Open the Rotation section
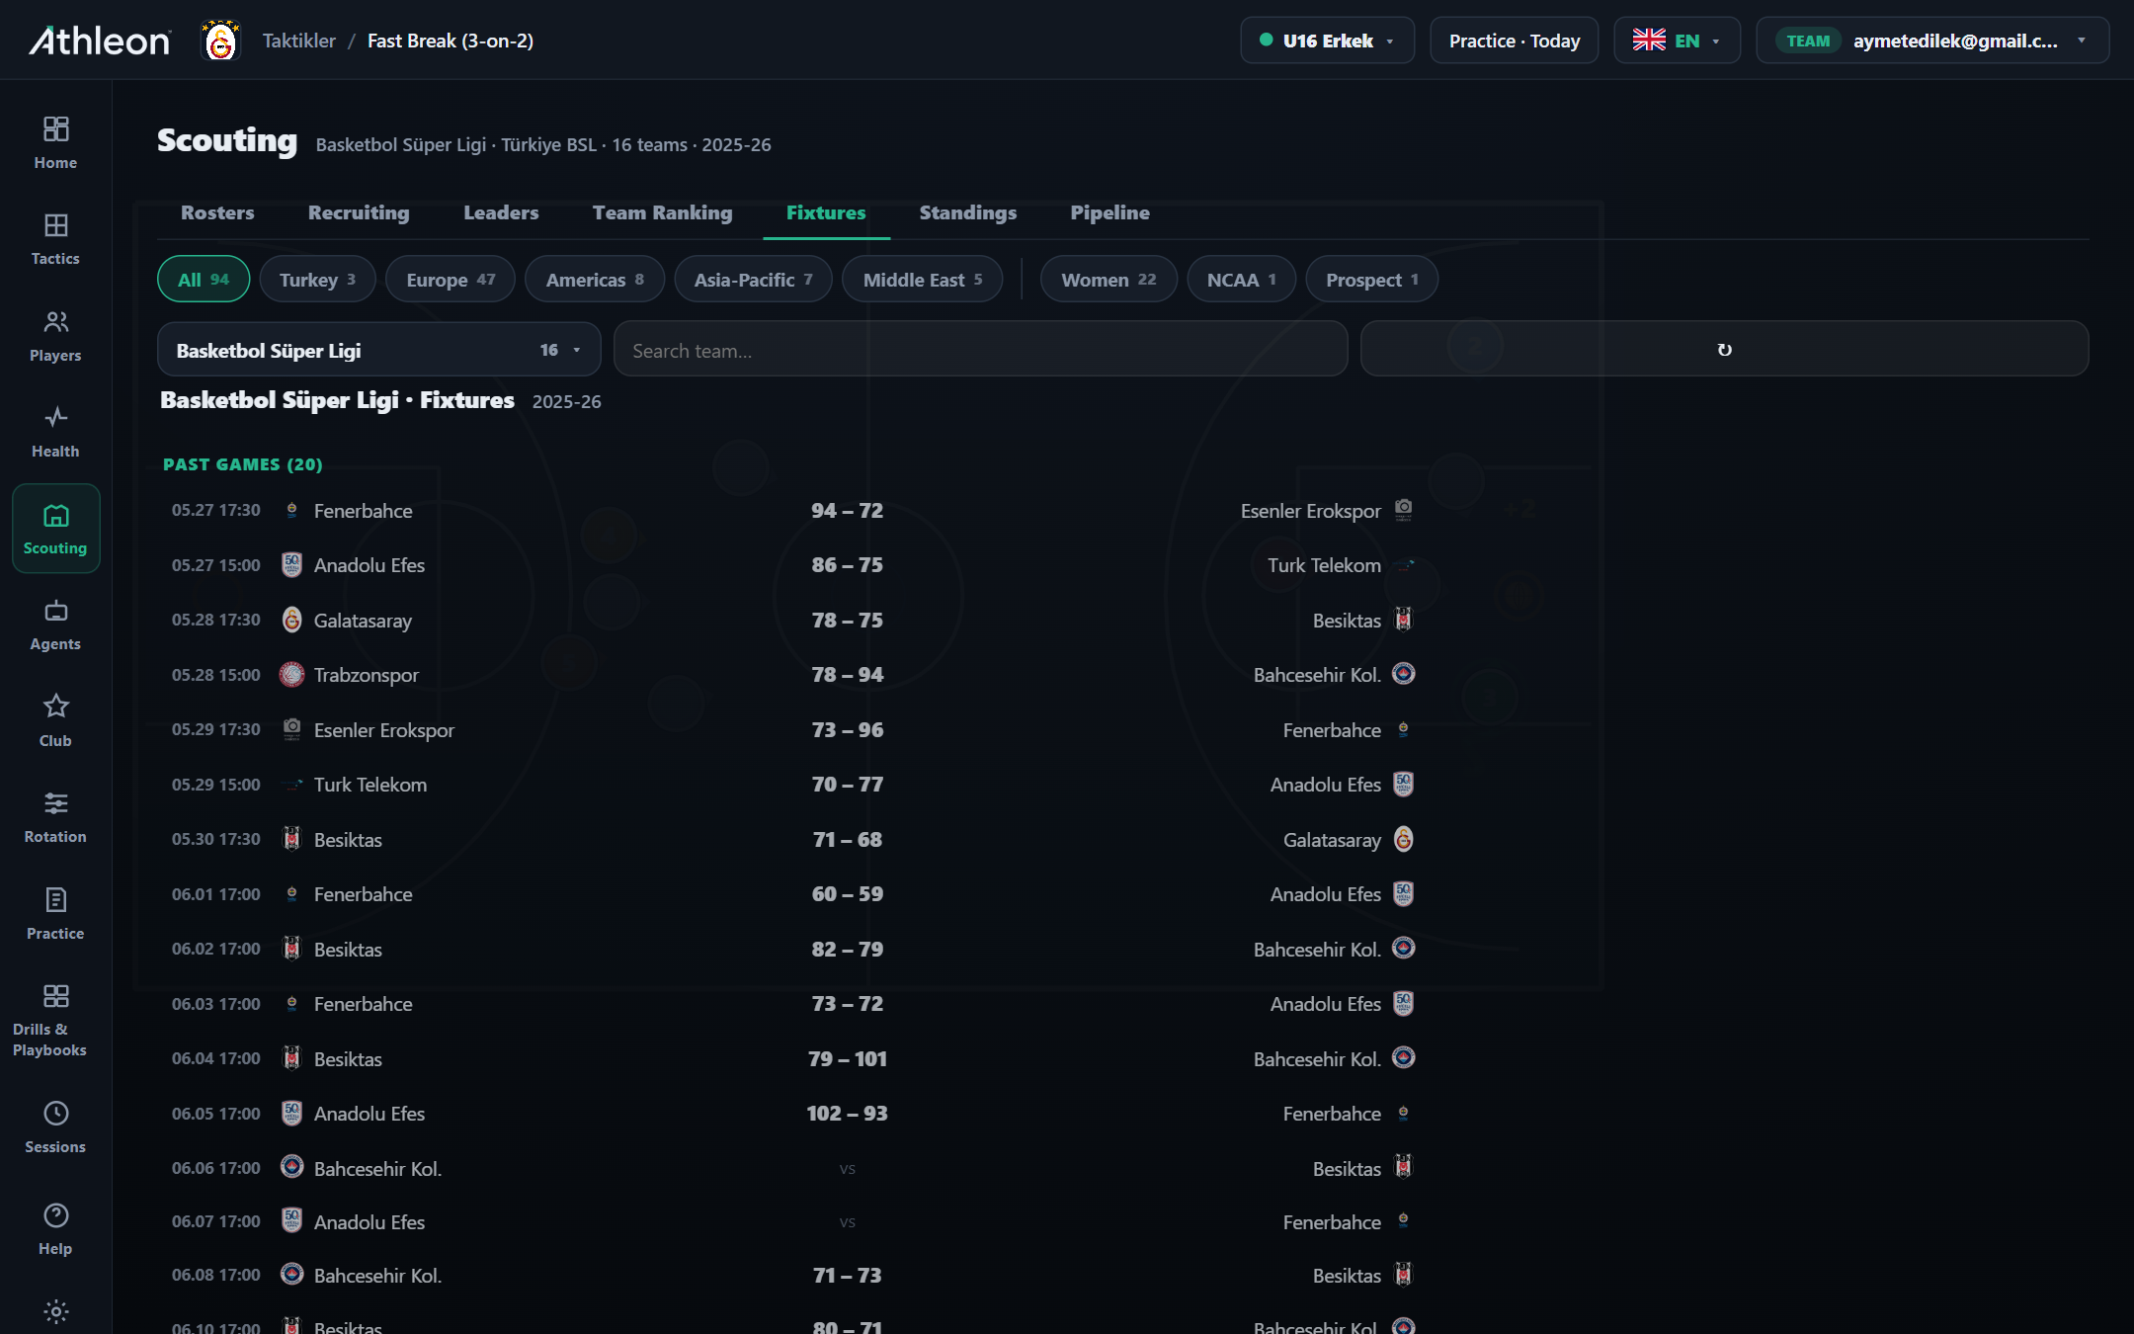 55,817
